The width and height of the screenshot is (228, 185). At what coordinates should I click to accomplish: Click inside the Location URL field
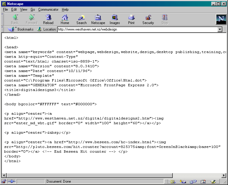tap(137, 29)
